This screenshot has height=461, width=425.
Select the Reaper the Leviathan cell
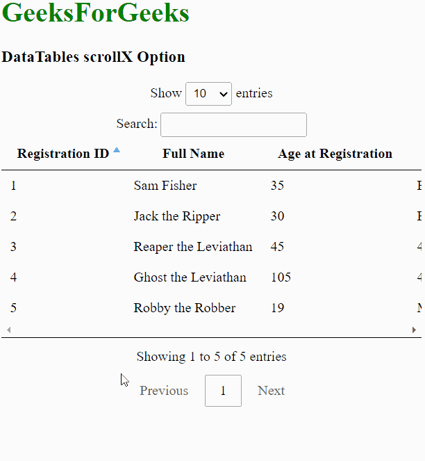pyautogui.click(x=193, y=247)
